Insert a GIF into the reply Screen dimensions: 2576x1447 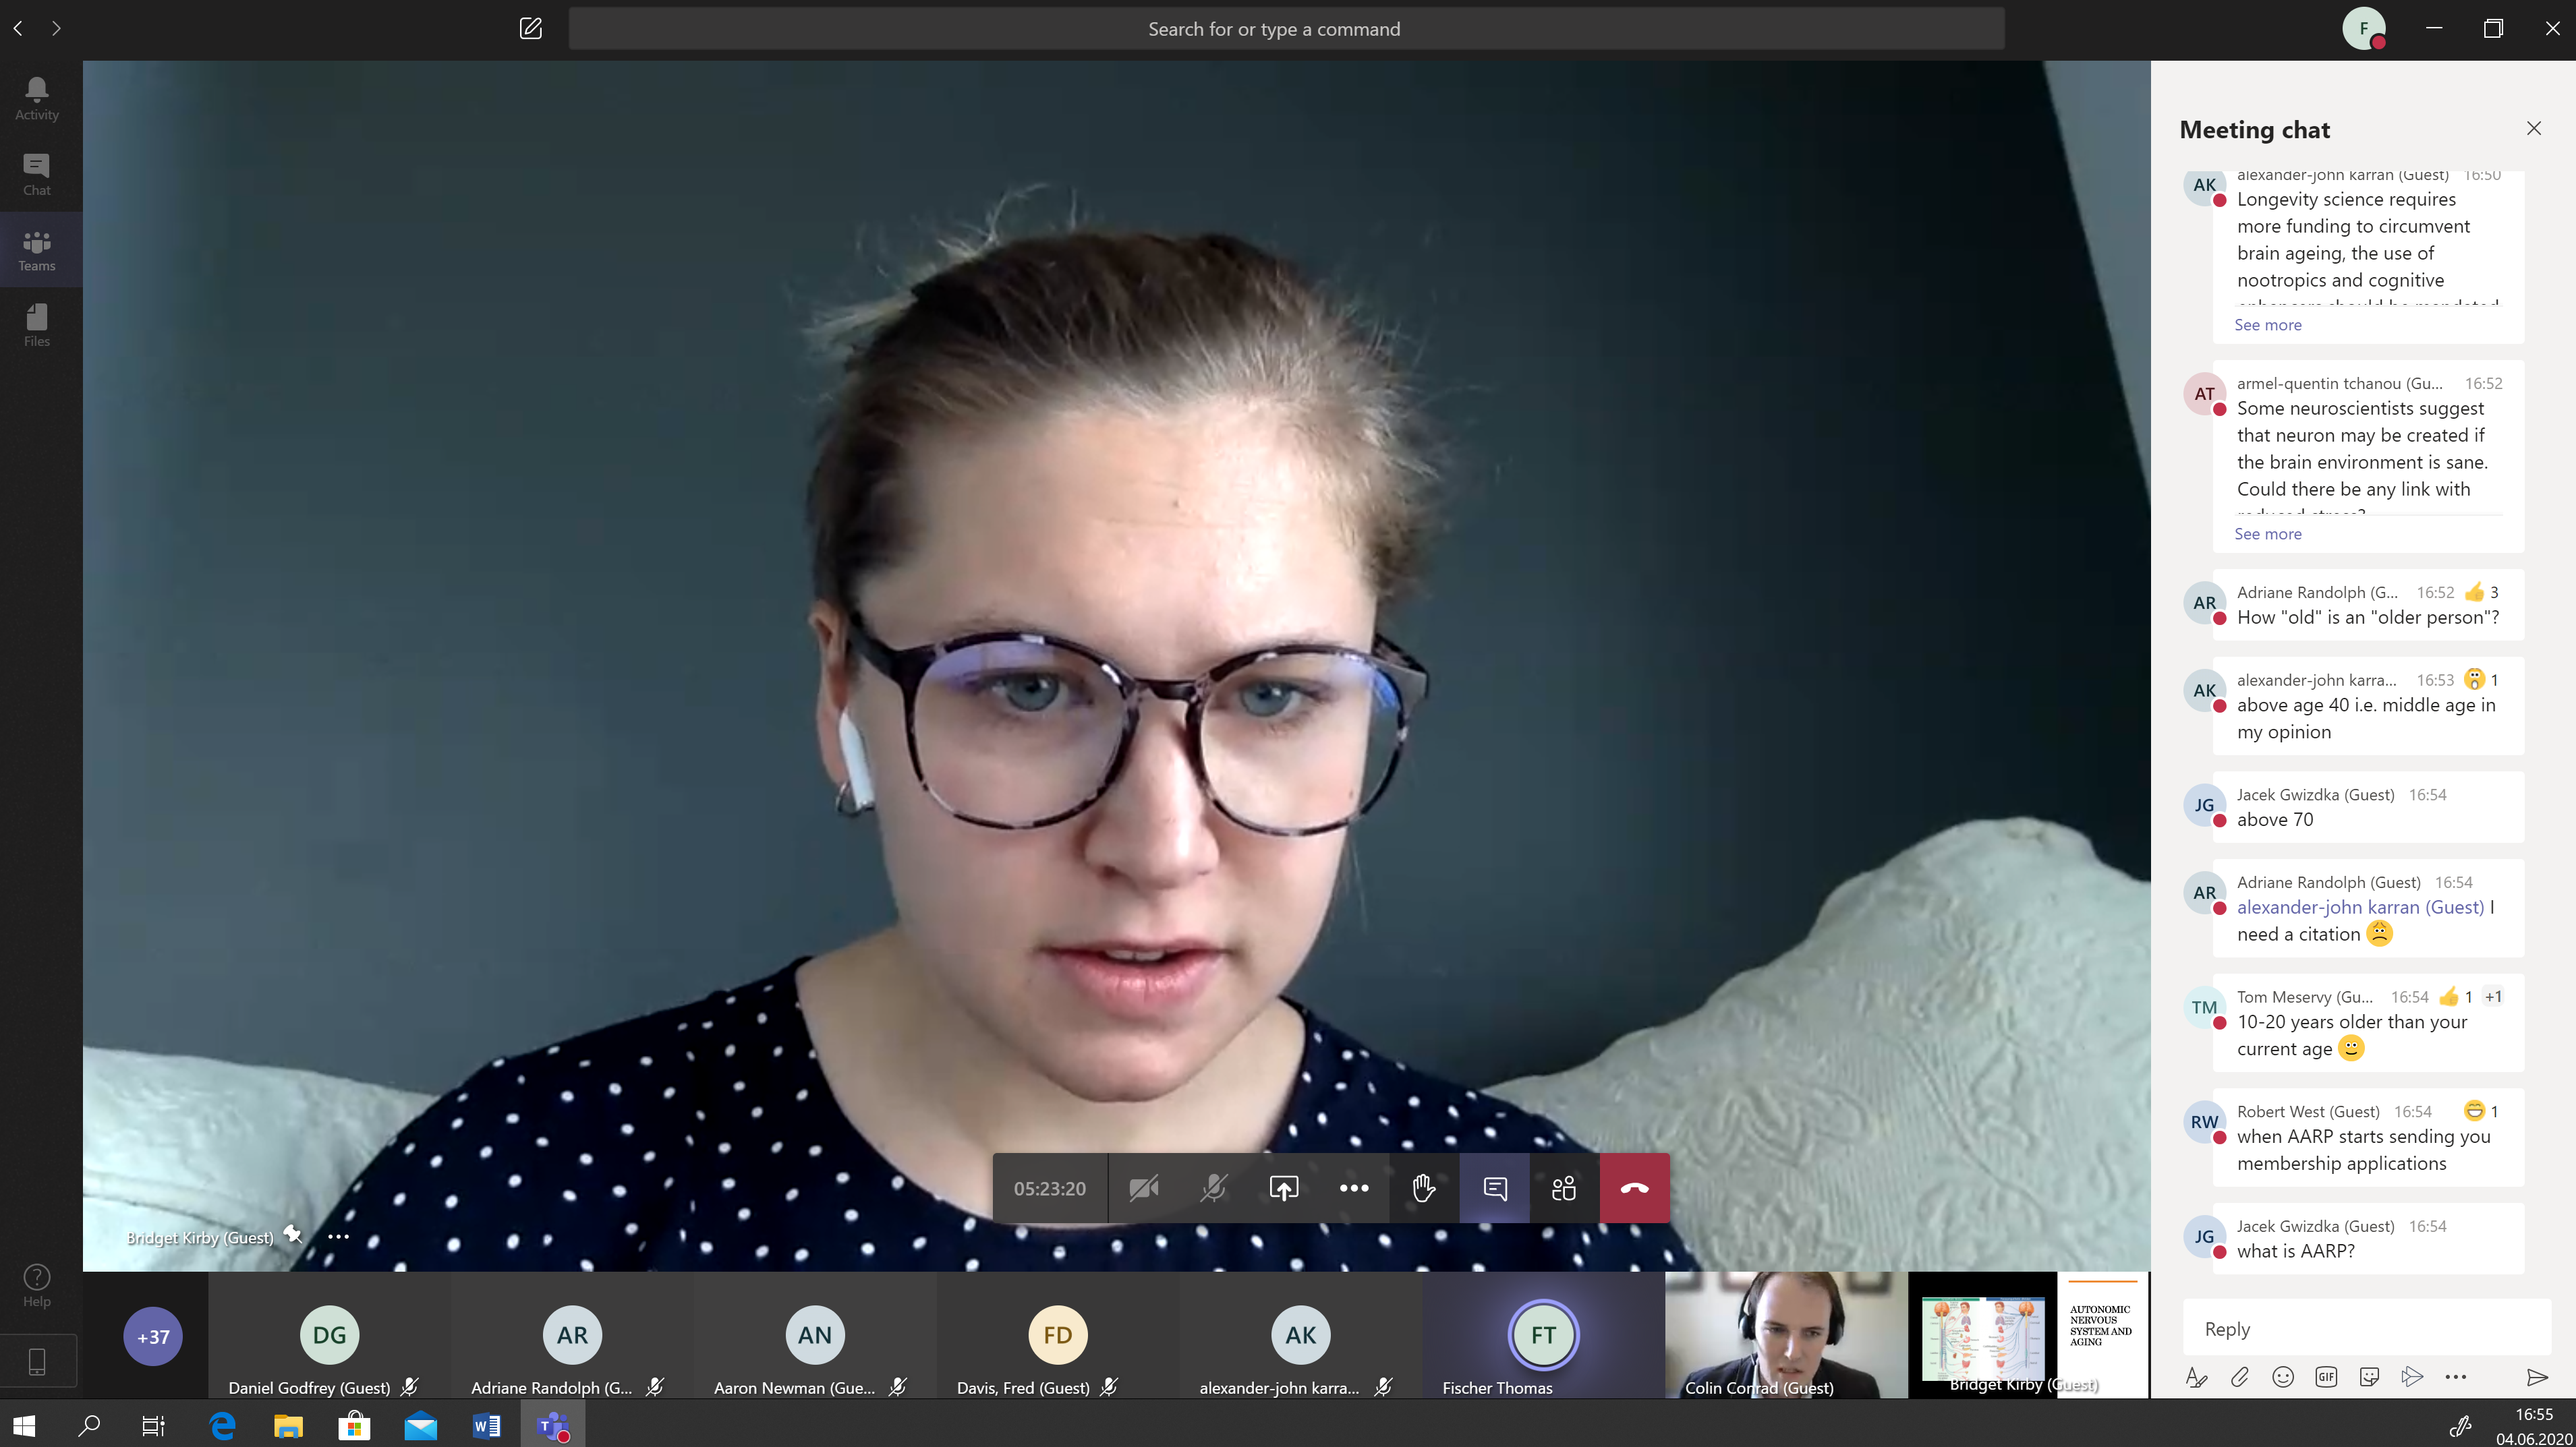point(2326,1377)
